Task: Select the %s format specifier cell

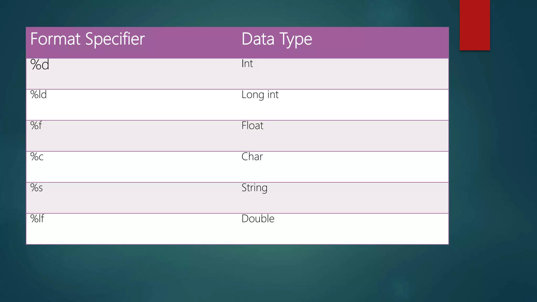Action: point(36,188)
